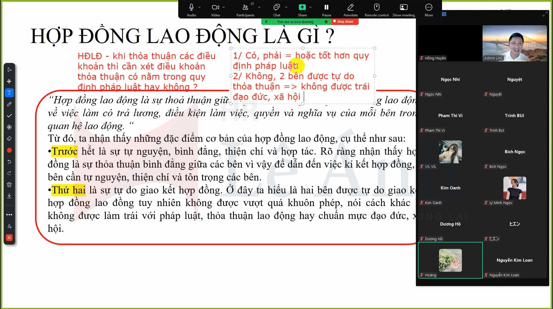This screenshot has width=553, height=309.
Task: Select the Text annotation tool
Action: [9, 93]
